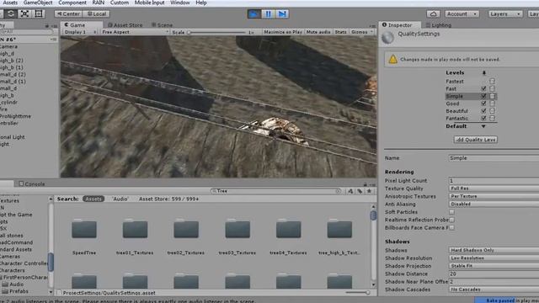Open the Shadow Resolution dropdown

(494, 258)
